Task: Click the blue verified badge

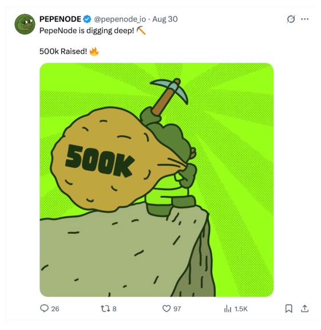Action: 87,19
